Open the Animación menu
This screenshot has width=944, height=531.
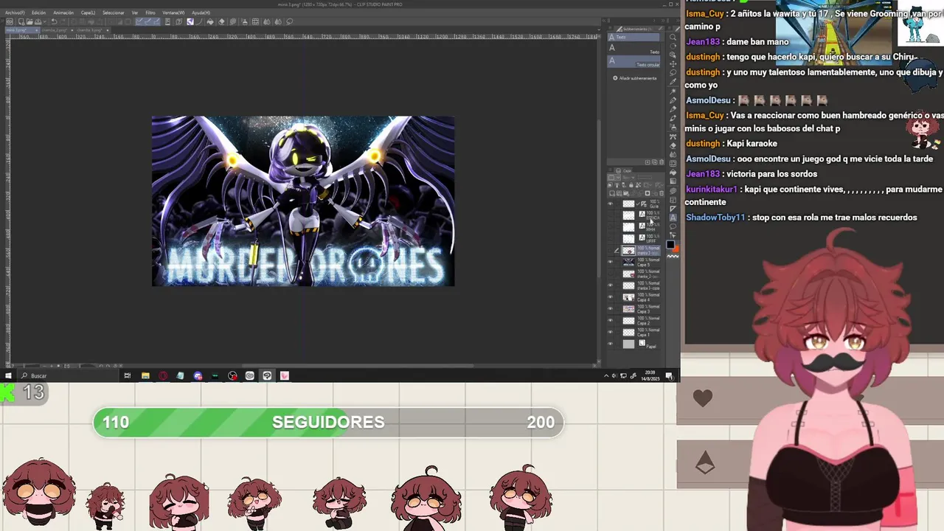(x=63, y=13)
